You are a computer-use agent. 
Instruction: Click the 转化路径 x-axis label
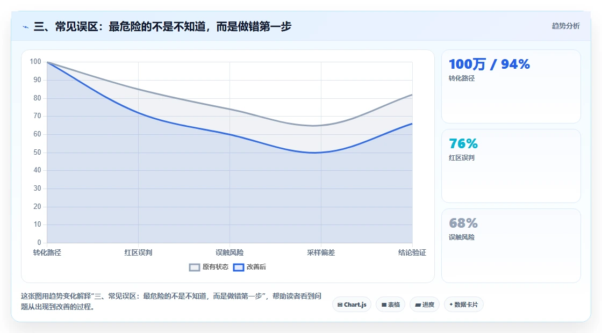[x=47, y=252]
